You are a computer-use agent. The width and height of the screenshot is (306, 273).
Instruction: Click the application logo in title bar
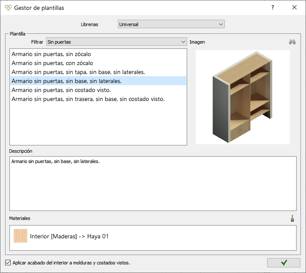click(x=8, y=8)
